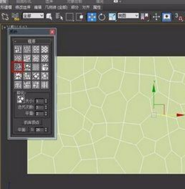Click the 平滑 spinner arrows

pos(46,114)
